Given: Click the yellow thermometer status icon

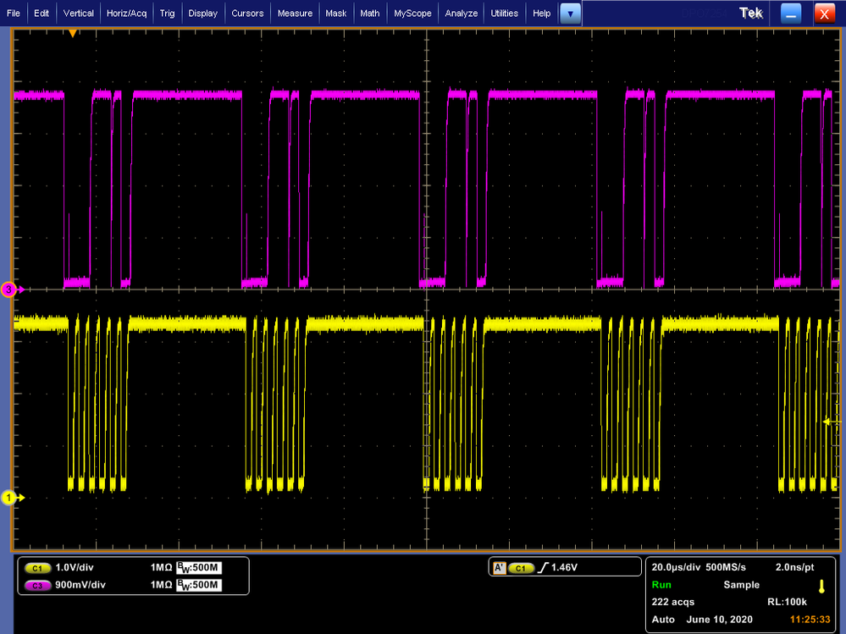Looking at the screenshot, I should 821,586.
